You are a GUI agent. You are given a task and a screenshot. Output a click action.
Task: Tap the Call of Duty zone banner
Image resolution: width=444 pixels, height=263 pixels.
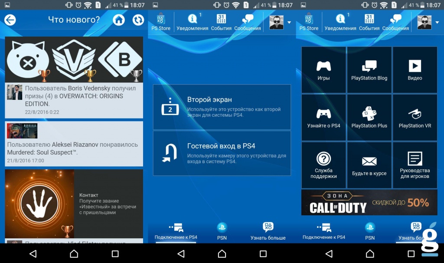[369, 202]
